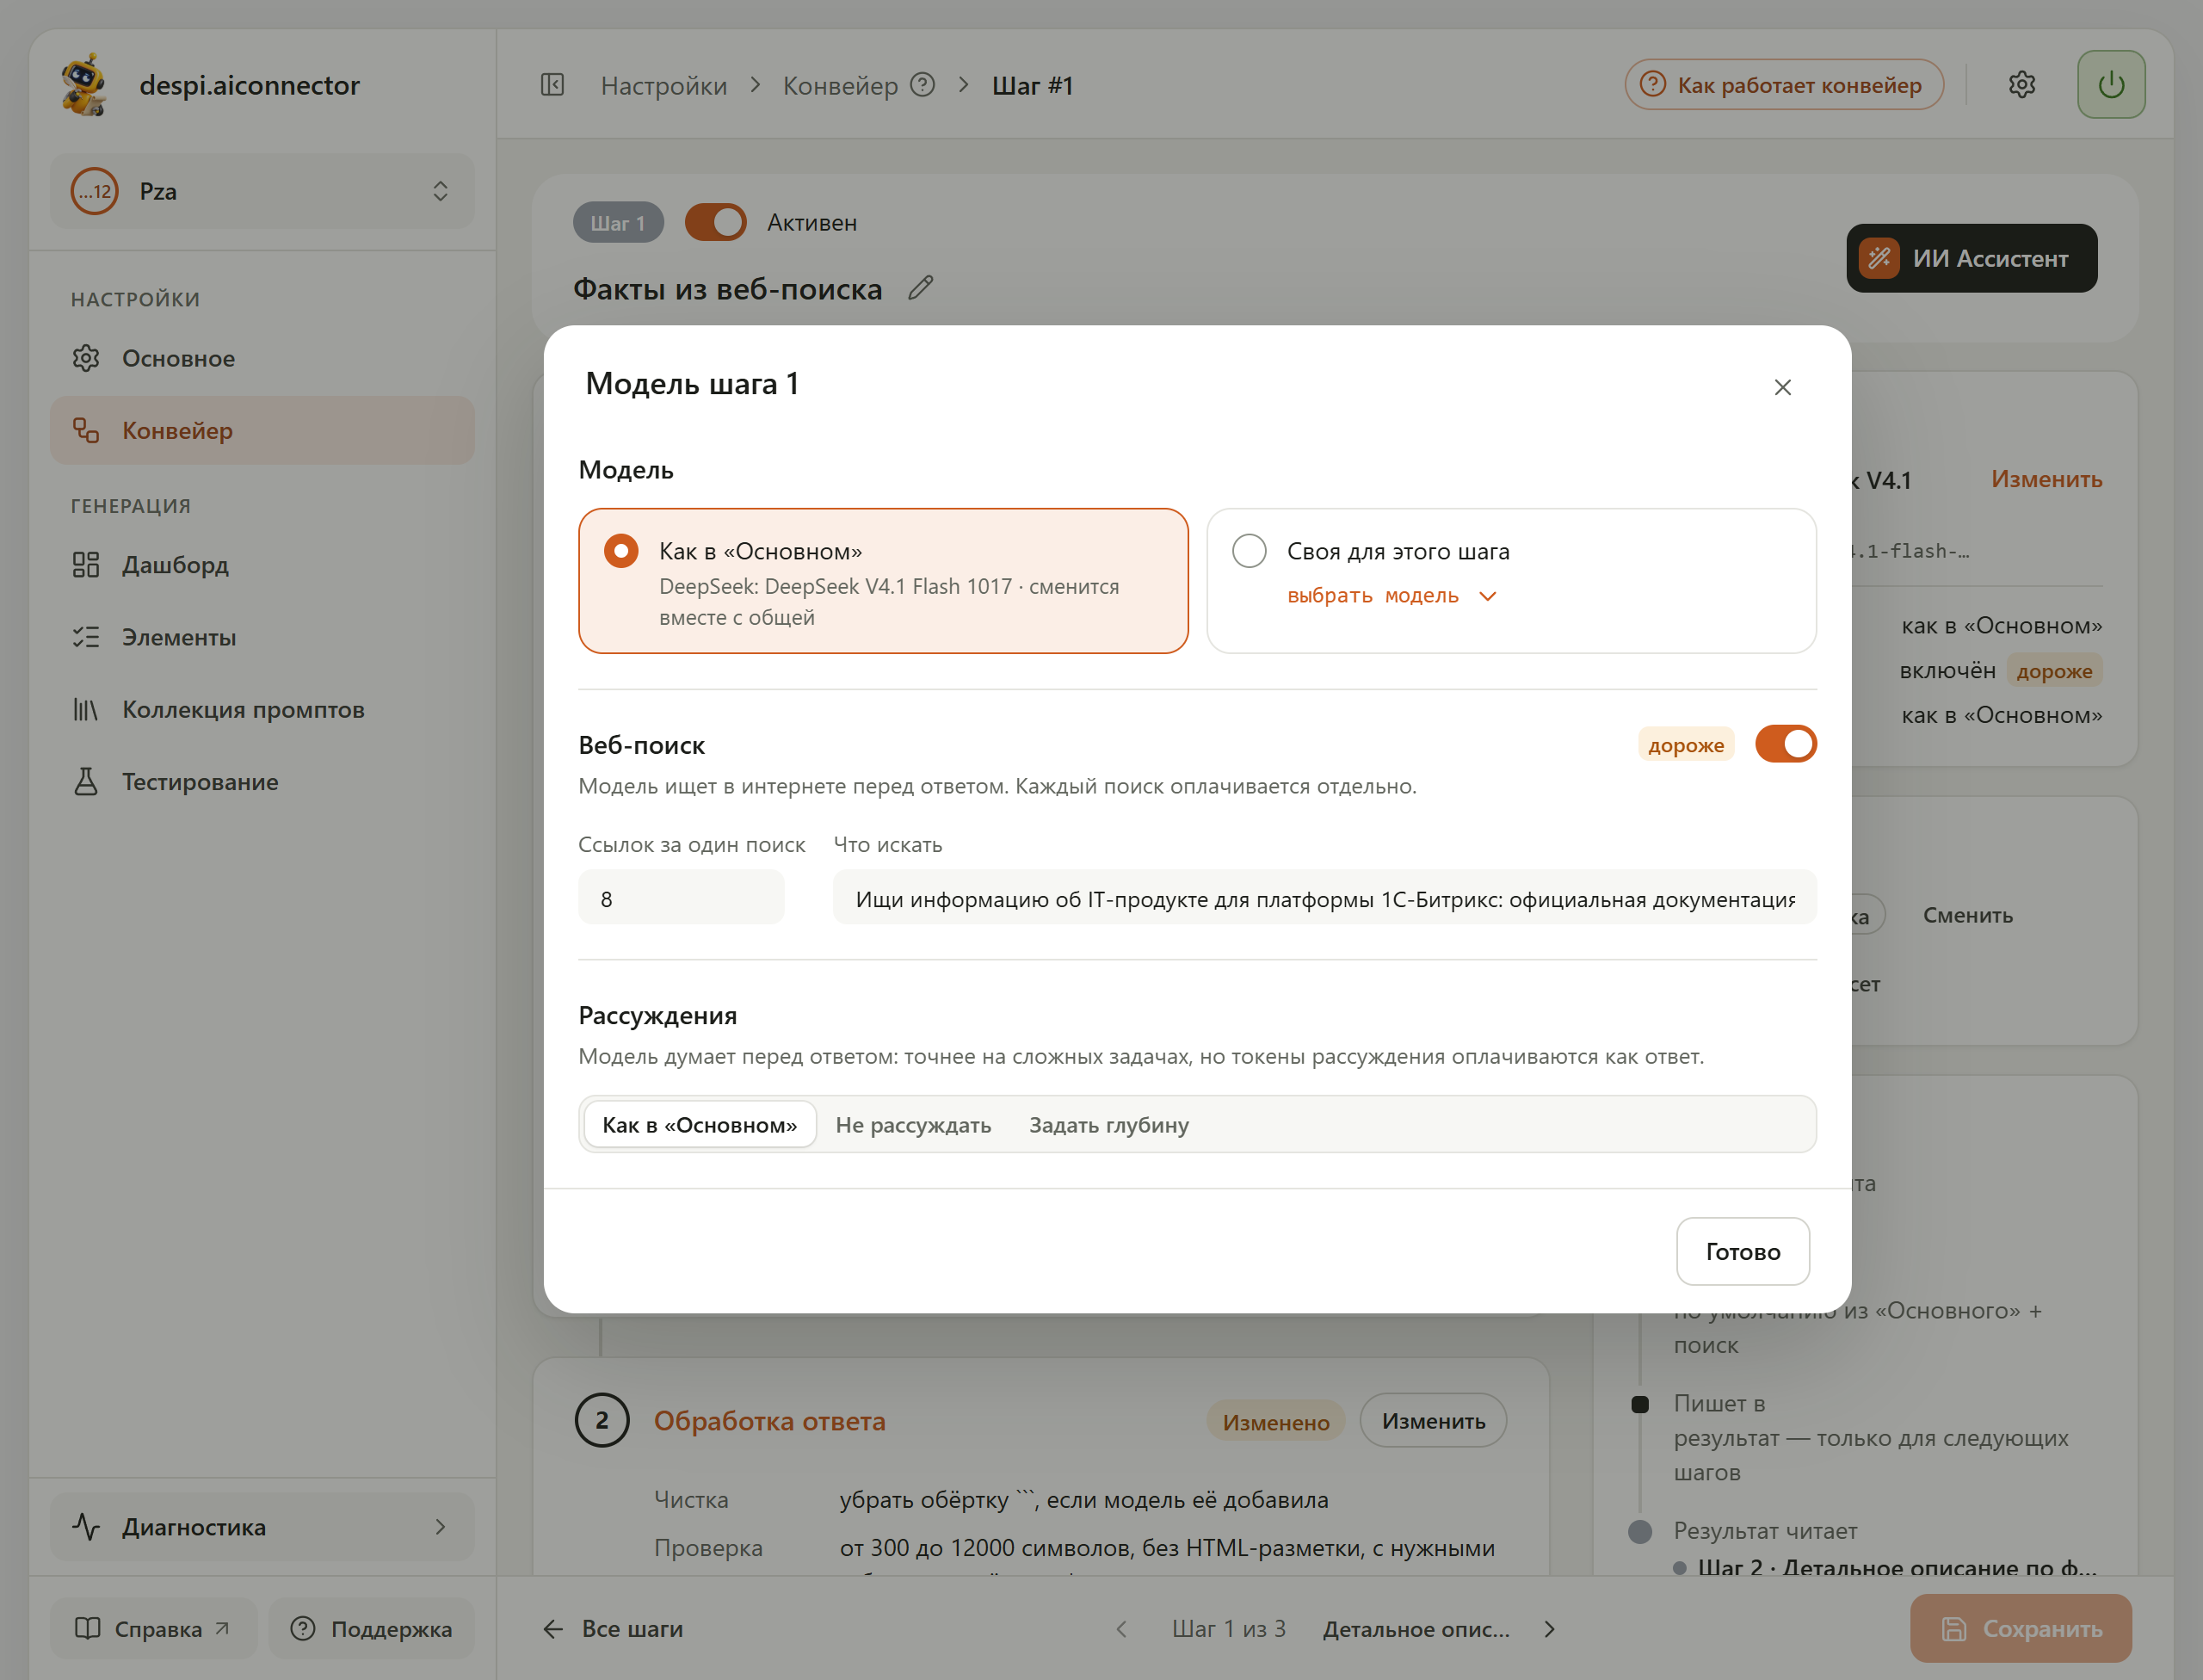
Task: Click the Изменено status badge
Action: tap(1276, 1422)
